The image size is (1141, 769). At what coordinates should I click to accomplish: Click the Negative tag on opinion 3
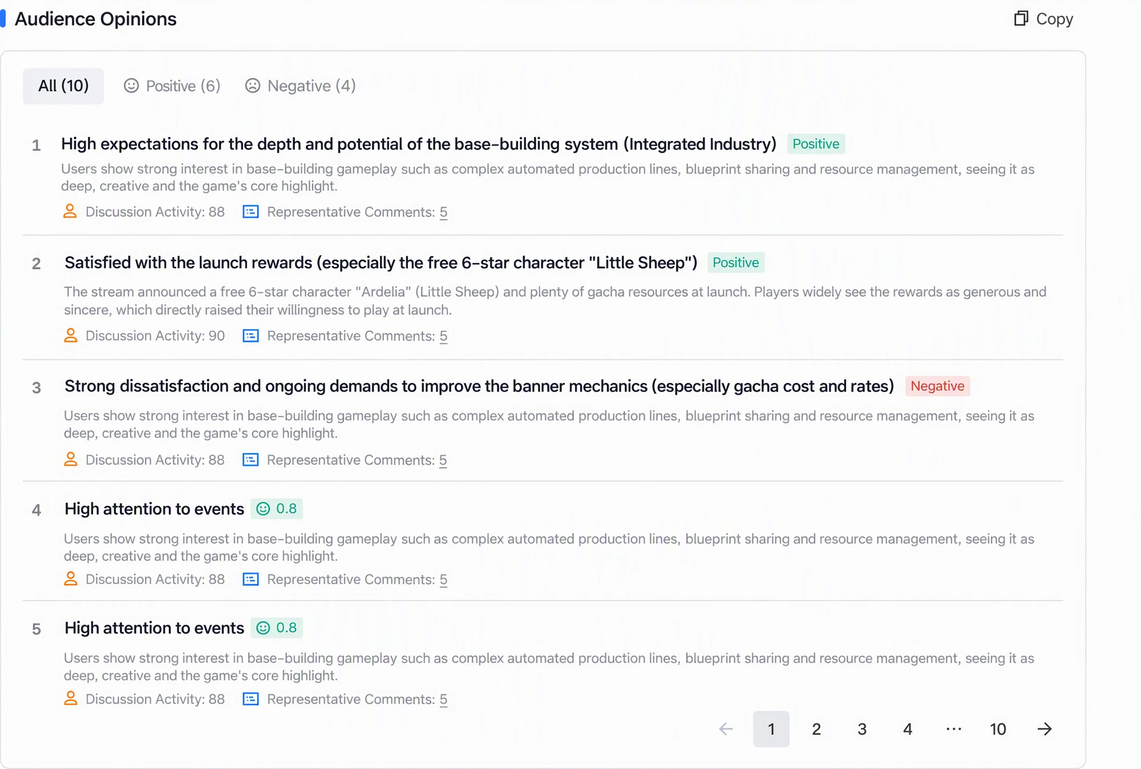pyautogui.click(x=937, y=386)
